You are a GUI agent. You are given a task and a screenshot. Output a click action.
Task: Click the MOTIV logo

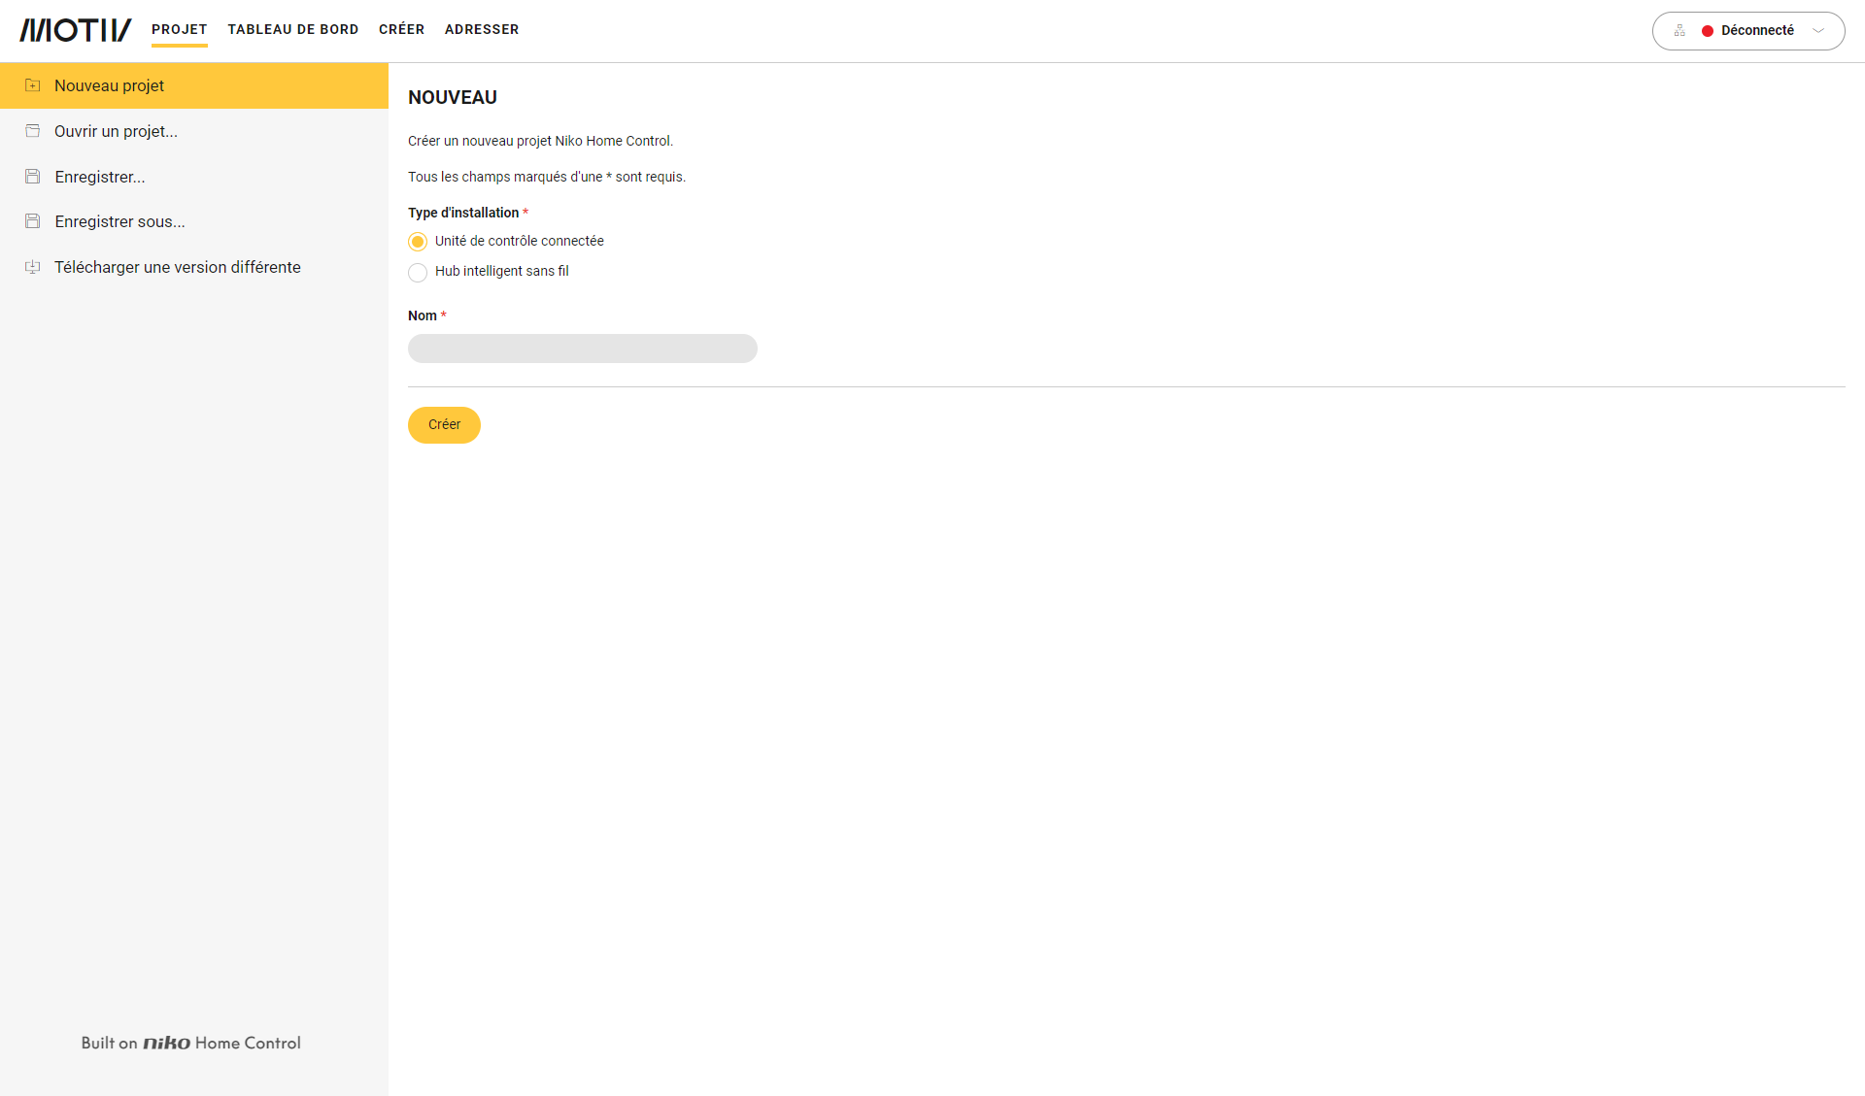76,30
